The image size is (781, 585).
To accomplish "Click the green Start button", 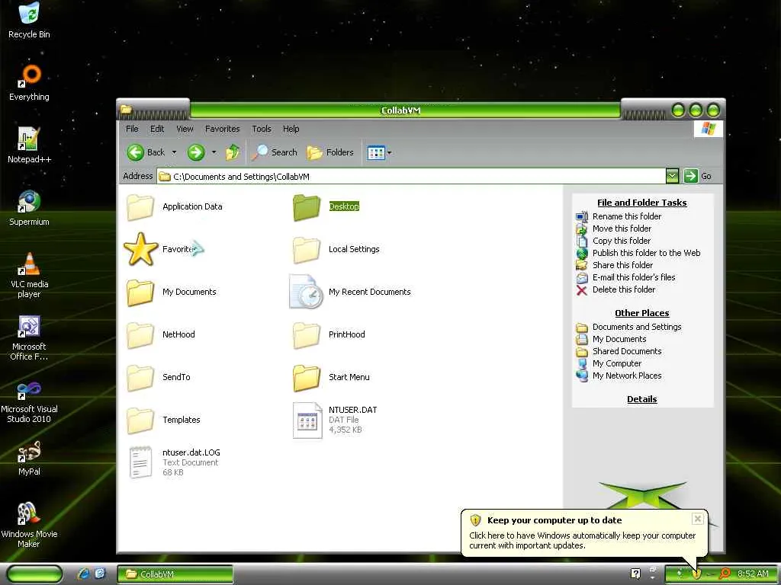I will tap(35, 574).
